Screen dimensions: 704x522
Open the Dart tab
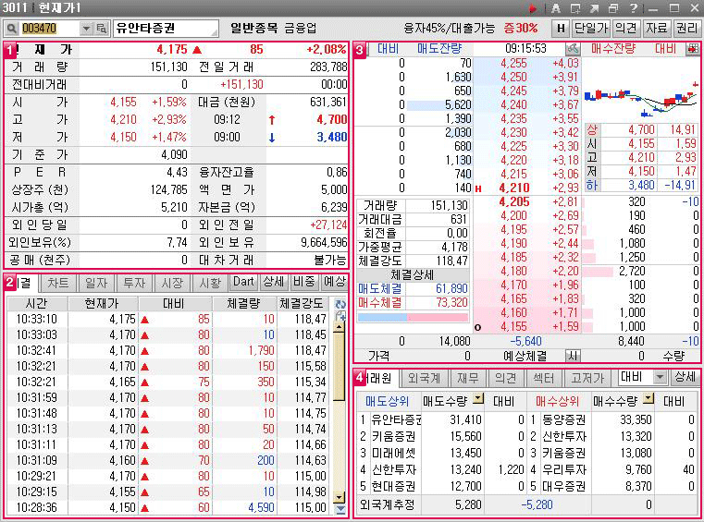tap(243, 282)
